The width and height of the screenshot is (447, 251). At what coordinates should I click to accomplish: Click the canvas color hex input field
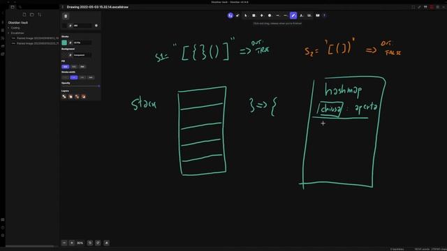click(82, 26)
